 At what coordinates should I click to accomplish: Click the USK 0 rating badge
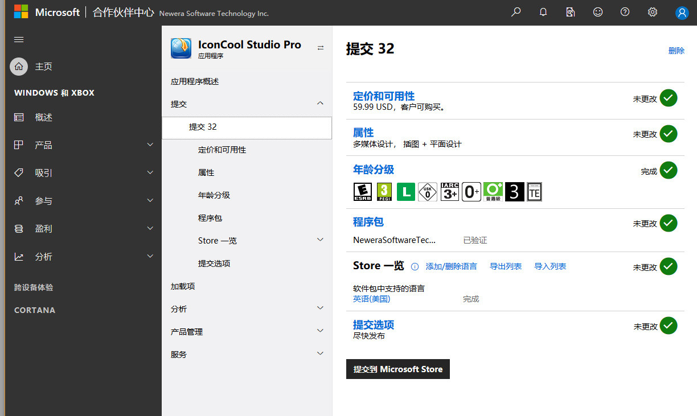pos(428,192)
